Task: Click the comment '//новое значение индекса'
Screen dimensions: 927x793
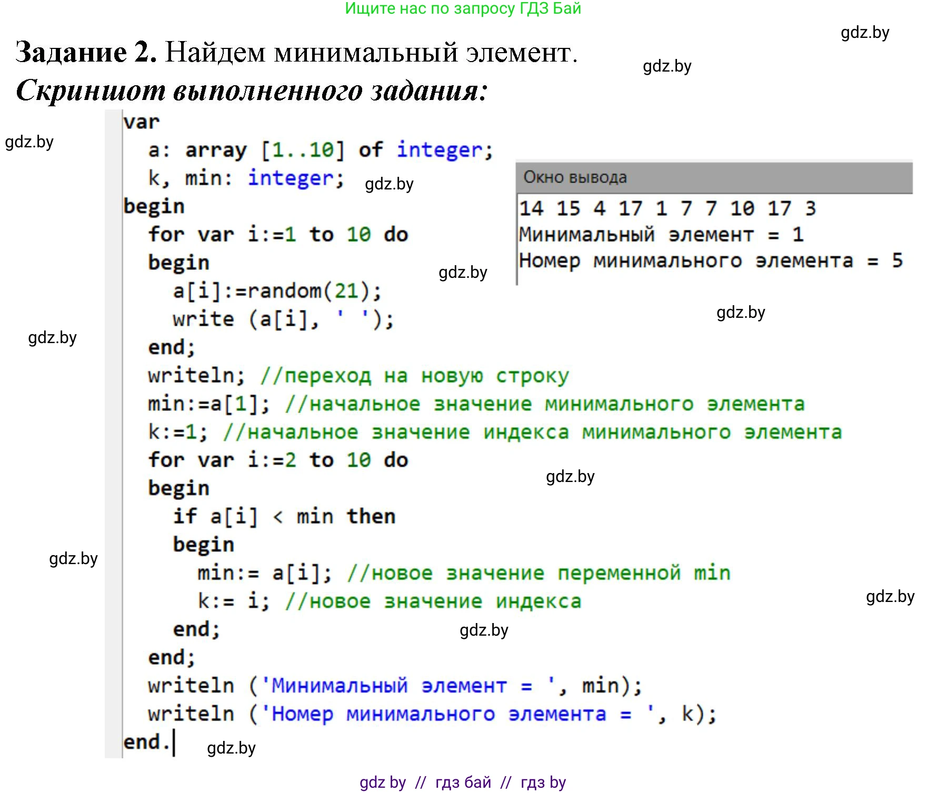Action: 433,601
